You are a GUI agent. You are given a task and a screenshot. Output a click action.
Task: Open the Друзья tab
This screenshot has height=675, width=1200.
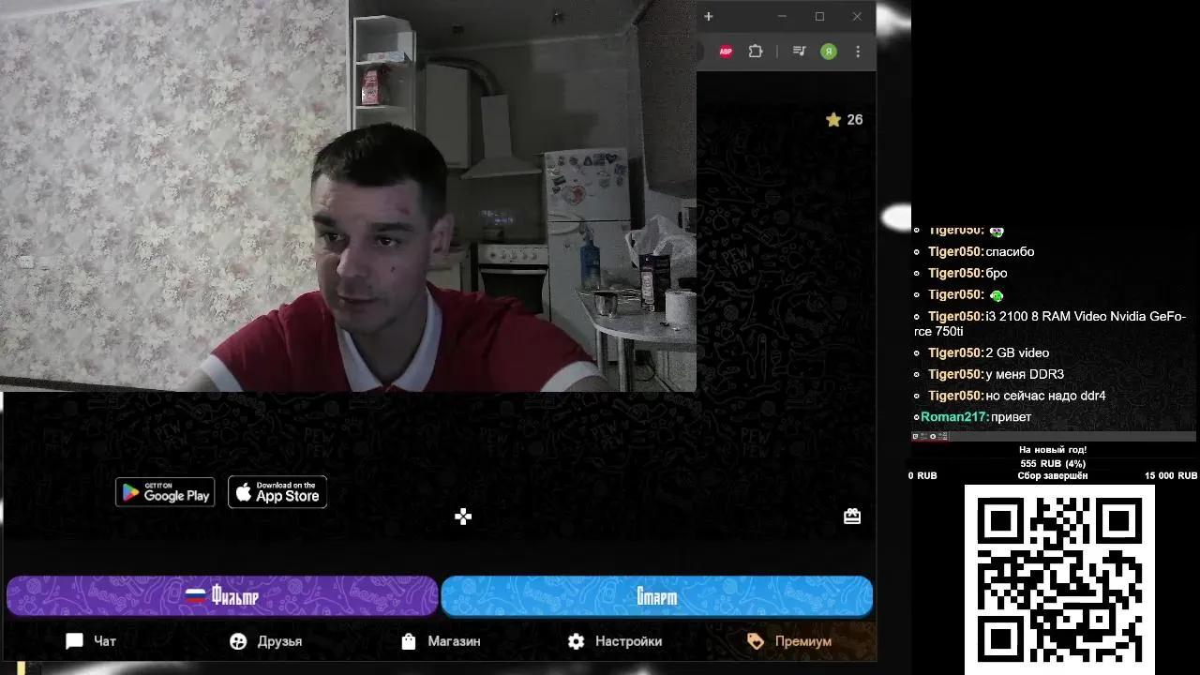(266, 641)
